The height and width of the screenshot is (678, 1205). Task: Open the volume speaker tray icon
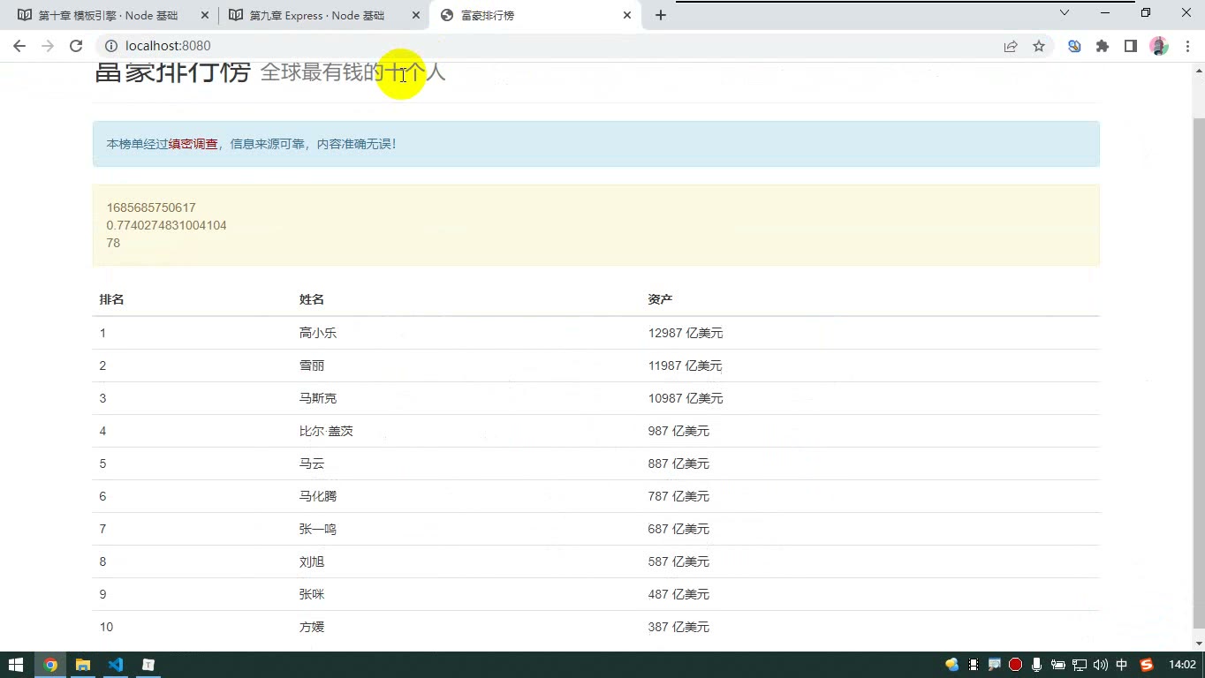coord(1101,665)
